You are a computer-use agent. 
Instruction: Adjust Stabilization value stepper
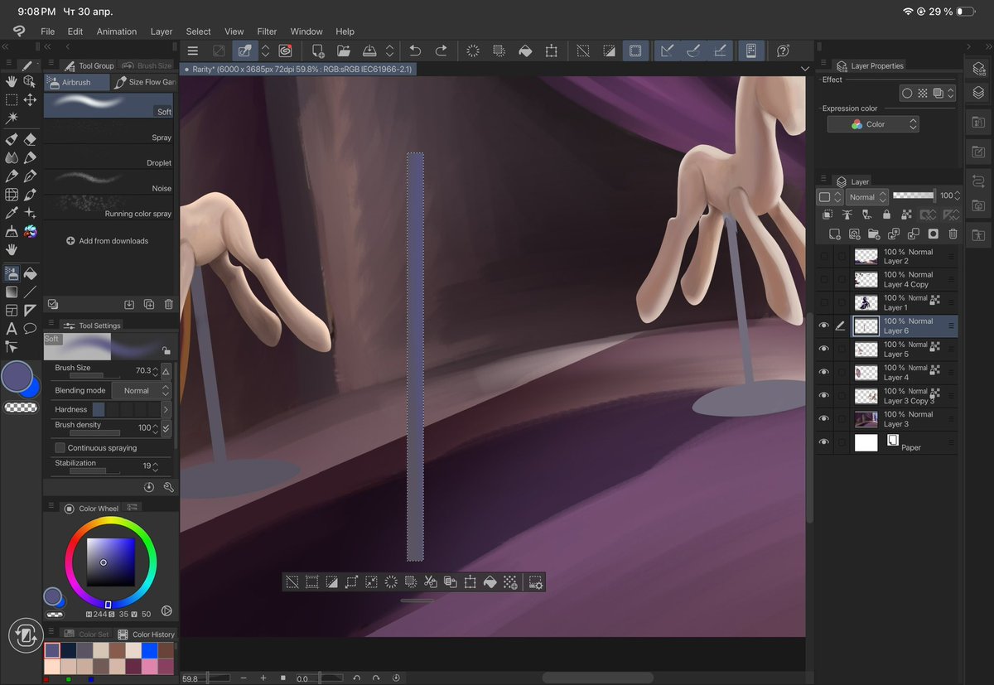(156, 466)
